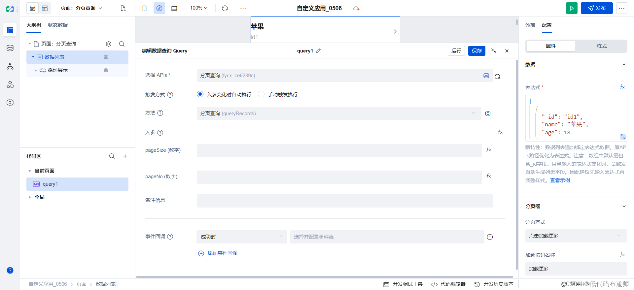Viewport: 634px width, 290px height.
Task: Click the 运行 button
Action: click(456, 51)
